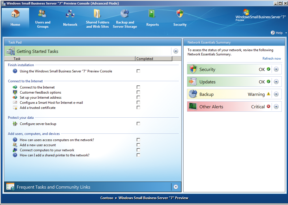The width and height of the screenshot is (288, 205).
Task: Collapse the Frequent Tasks and Community Links panel
Action: pyautogui.click(x=176, y=187)
